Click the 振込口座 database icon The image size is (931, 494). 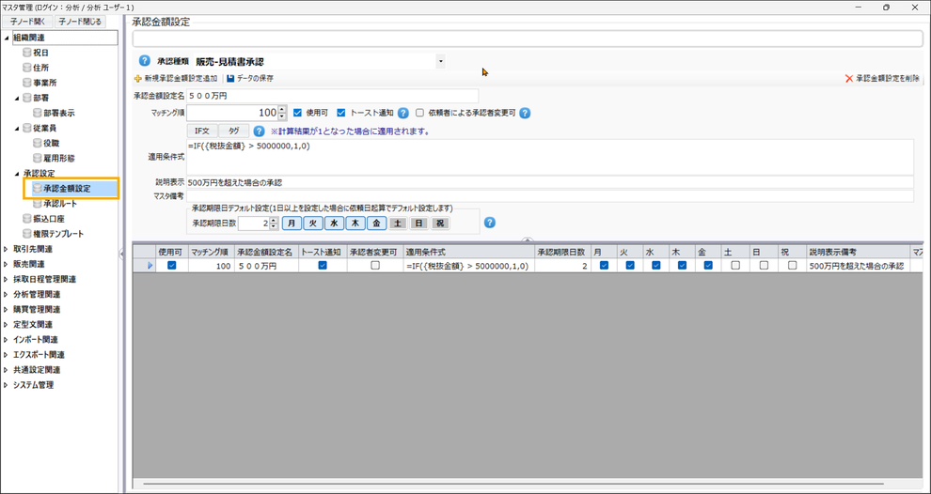click(27, 219)
